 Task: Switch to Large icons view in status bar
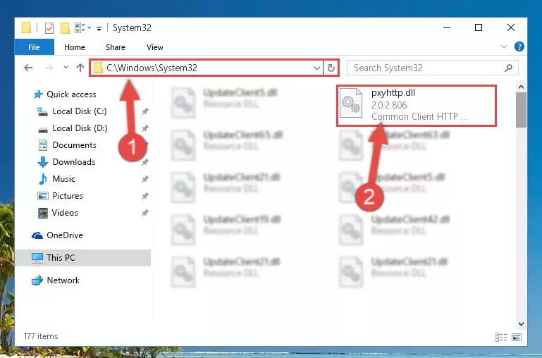(x=517, y=337)
